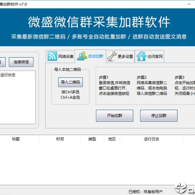Start joining groups with 开始加群
The image size is (195, 195).
pos(114,115)
